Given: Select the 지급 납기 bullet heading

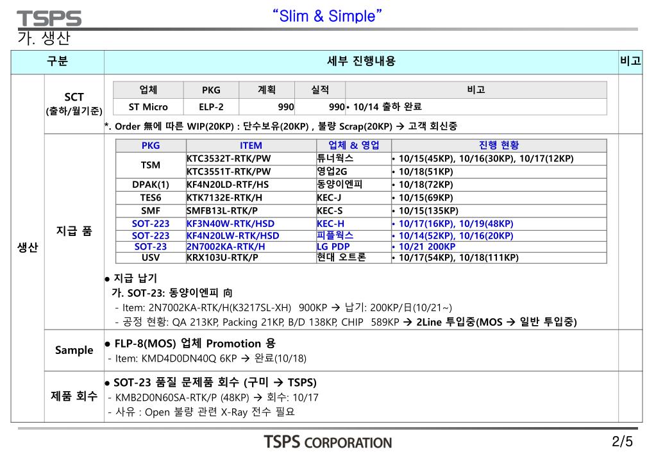Looking at the screenshot, I should click(131, 279).
